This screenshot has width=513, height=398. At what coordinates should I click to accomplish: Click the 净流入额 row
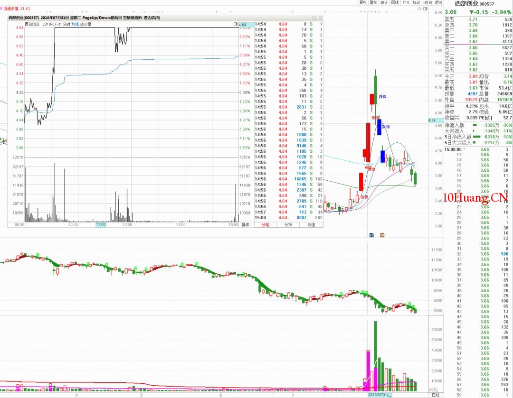pos(478,125)
